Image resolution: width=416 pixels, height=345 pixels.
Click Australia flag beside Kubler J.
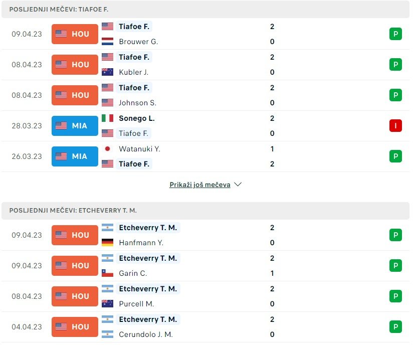coord(107,72)
